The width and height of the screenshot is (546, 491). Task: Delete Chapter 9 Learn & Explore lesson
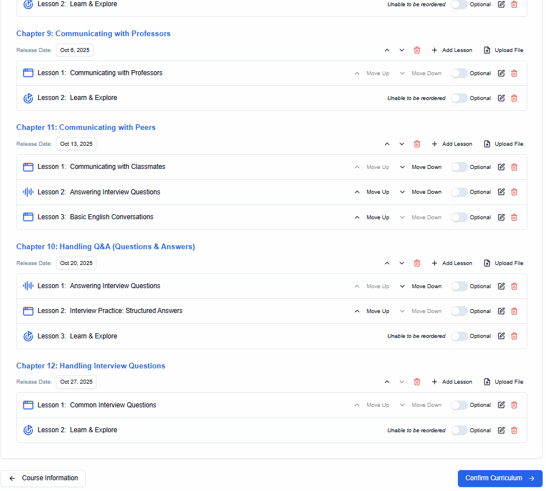[x=514, y=98]
